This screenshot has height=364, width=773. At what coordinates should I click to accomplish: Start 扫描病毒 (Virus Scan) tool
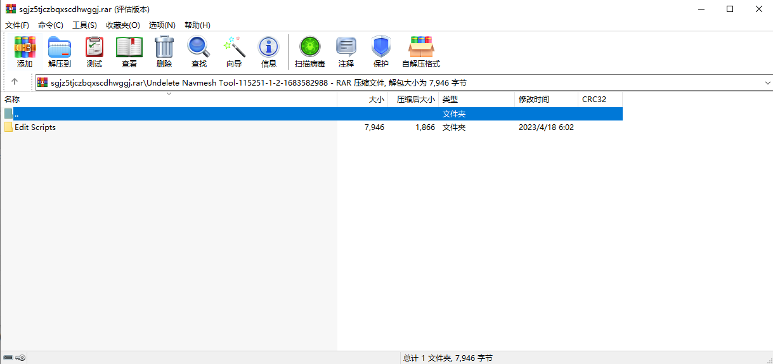pyautogui.click(x=310, y=52)
